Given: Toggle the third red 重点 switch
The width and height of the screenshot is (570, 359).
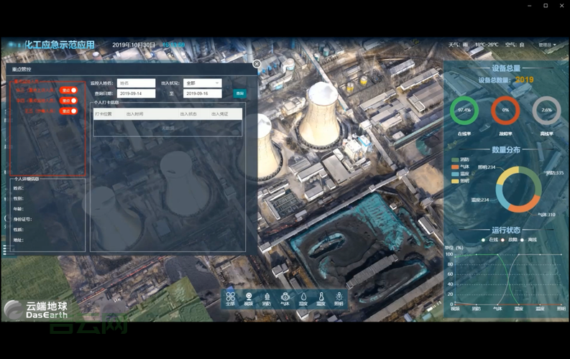Looking at the screenshot, I should (x=69, y=111).
